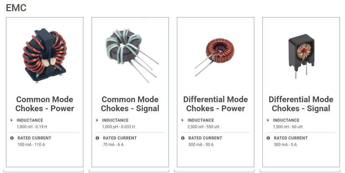Select the orange coil choke product image
This screenshot has width=345, height=173.
click(45, 55)
